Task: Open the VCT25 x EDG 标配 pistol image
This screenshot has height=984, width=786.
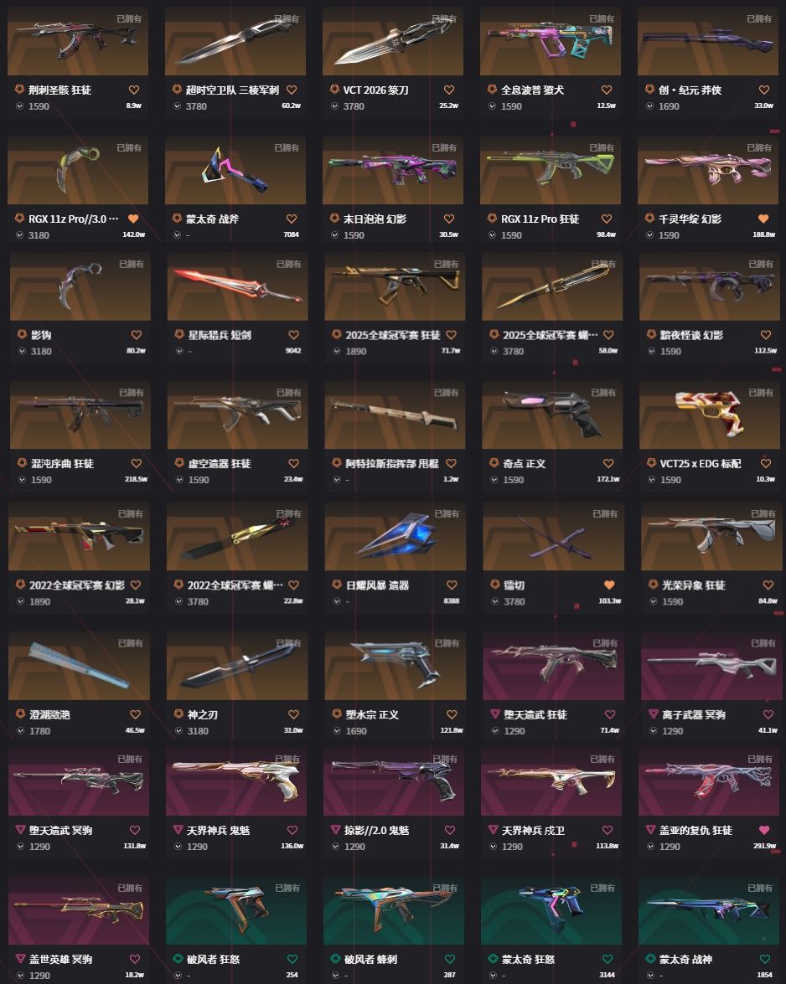Action: click(710, 415)
